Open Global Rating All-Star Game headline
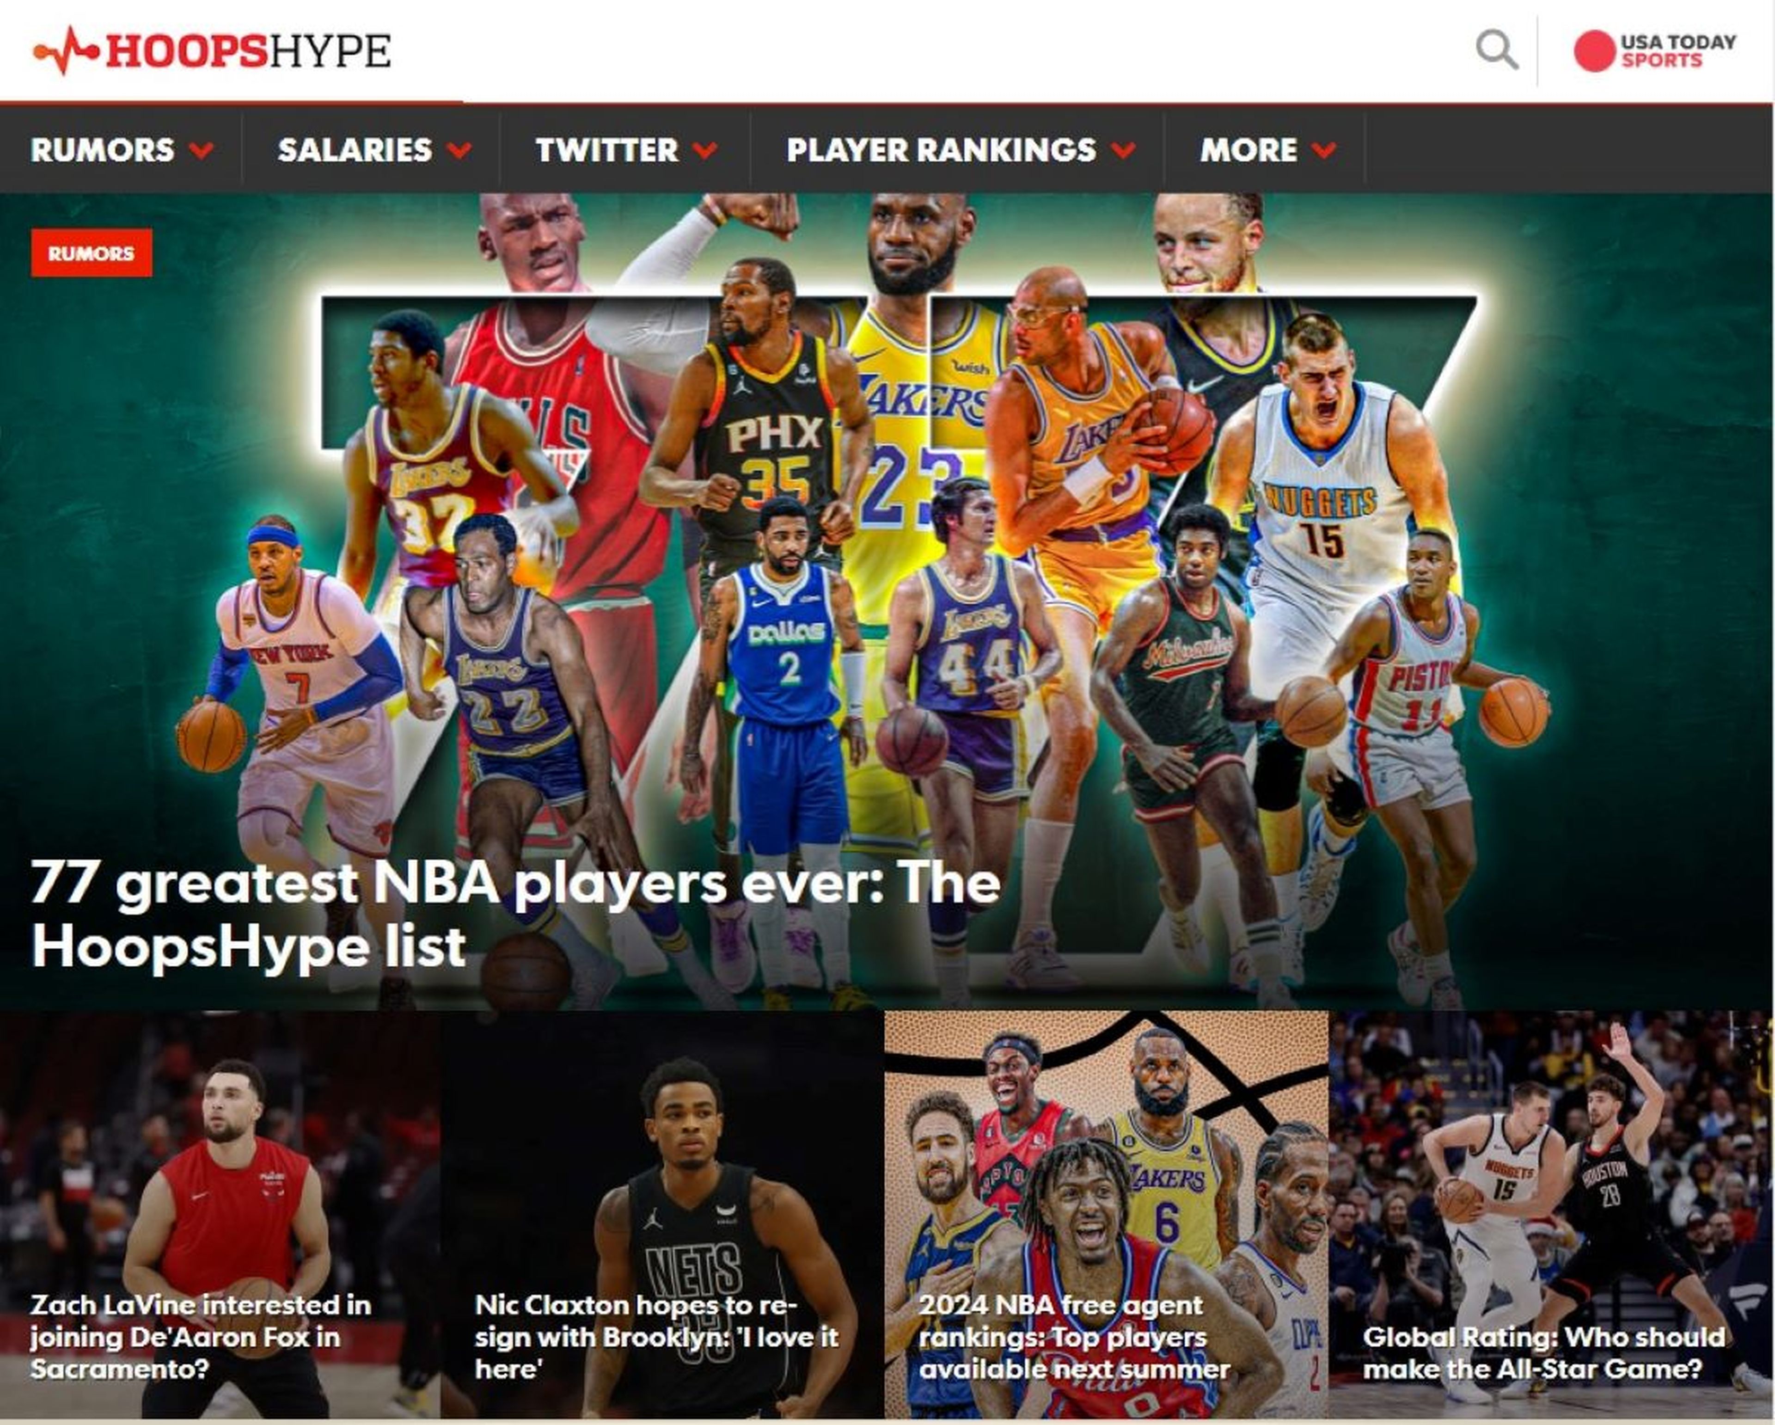 1544,1352
